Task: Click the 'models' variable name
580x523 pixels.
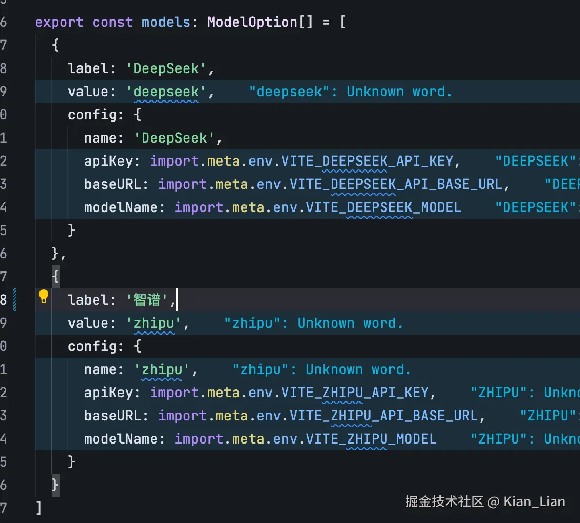Action: (166, 22)
